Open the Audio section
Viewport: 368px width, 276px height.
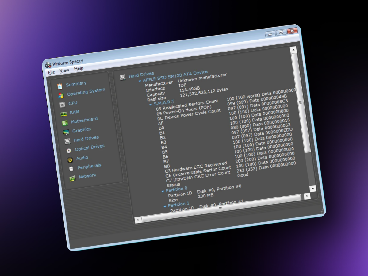(82, 158)
